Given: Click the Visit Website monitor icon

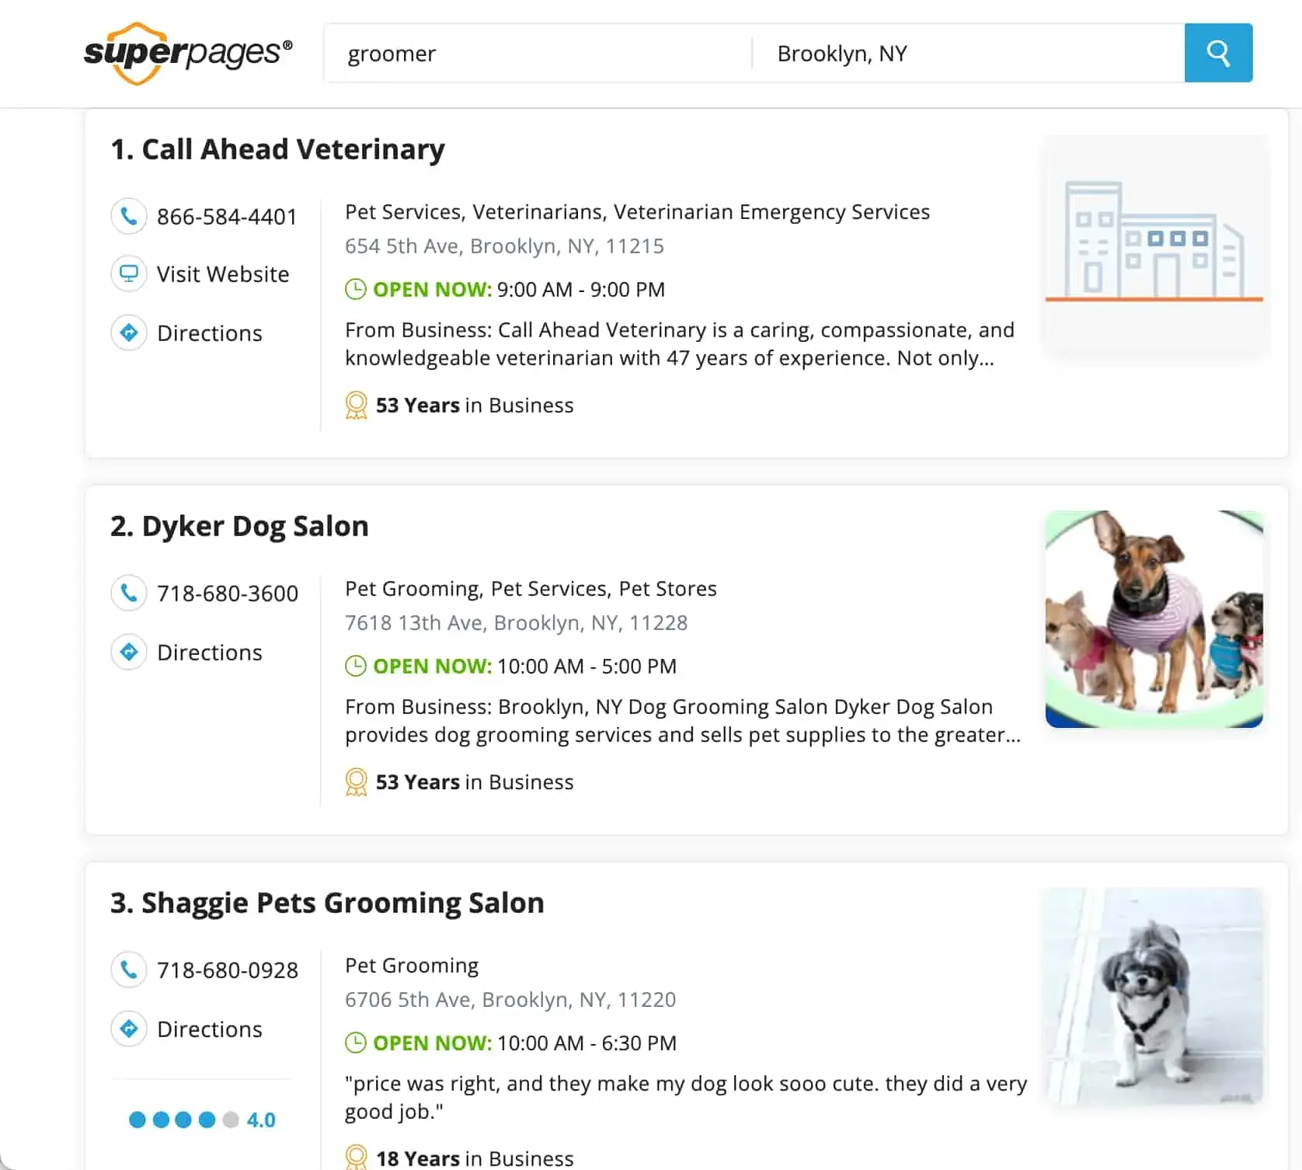Looking at the screenshot, I should pos(129,274).
